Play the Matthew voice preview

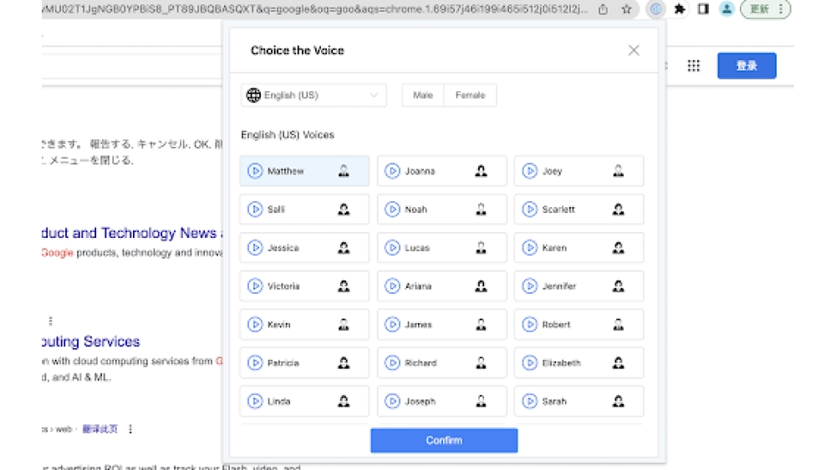point(255,171)
